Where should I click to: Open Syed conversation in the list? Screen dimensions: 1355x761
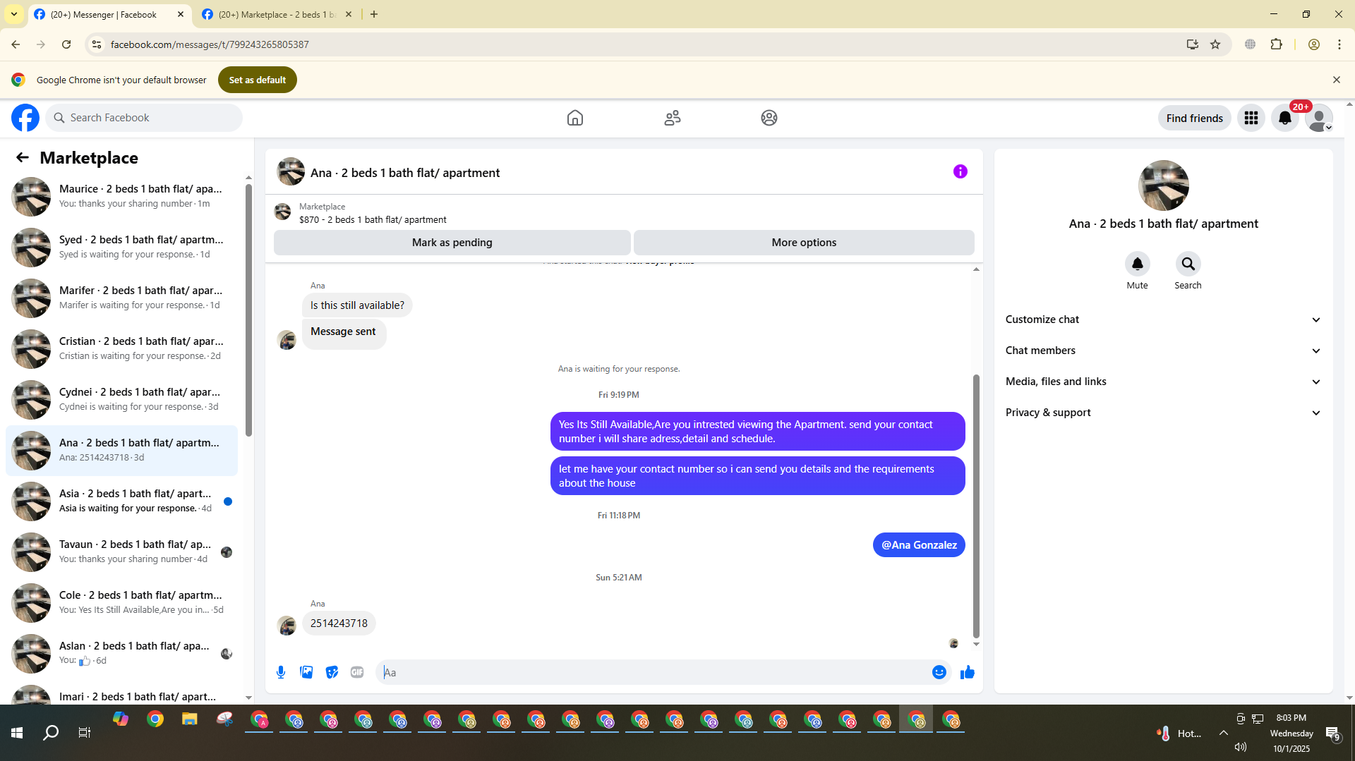[x=121, y=247]
